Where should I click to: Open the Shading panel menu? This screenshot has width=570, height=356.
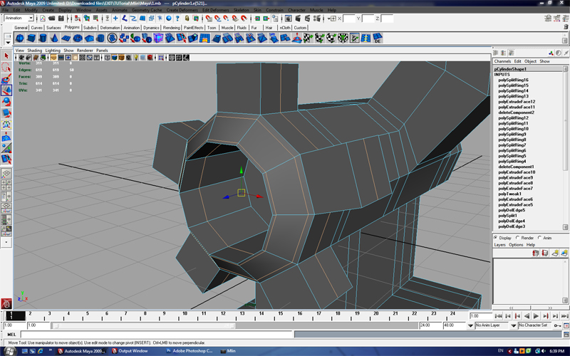[33, 51]
